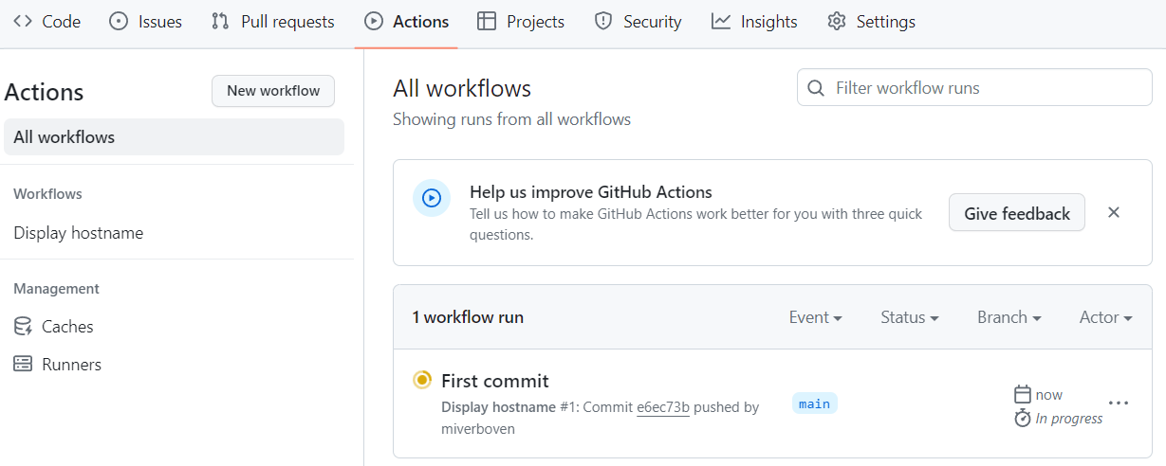This screenshot has height=466, width=1166.
Task: Click the 'In progress' status text
Action: click(1069, 419)
